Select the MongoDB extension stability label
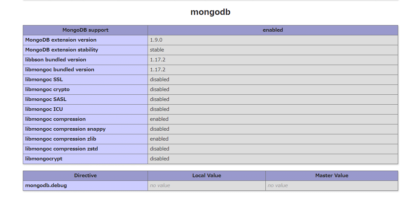The width and height of the screenshot is (418, 199). coord(61,50)
